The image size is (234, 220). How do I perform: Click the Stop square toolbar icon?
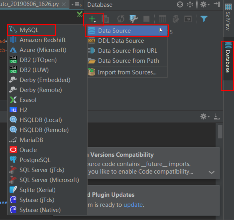(146, 19)
